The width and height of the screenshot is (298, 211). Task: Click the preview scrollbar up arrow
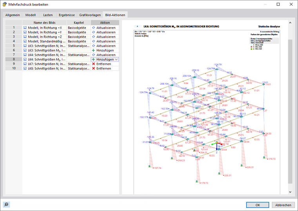[290, 23]
